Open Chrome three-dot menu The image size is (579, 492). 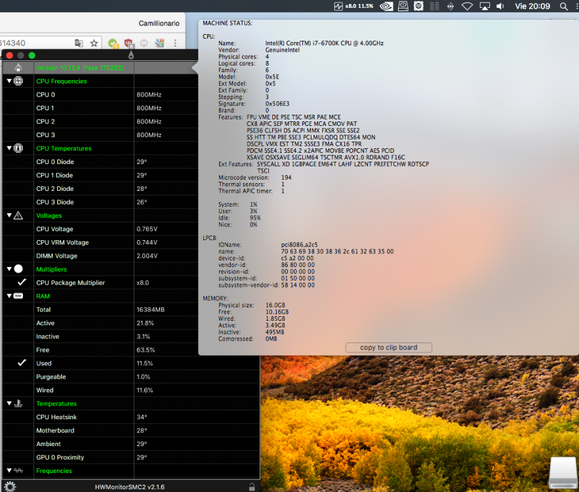pyautogui.click(x=175, y=43)
